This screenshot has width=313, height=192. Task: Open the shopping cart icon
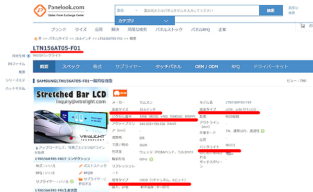(303, 26)
